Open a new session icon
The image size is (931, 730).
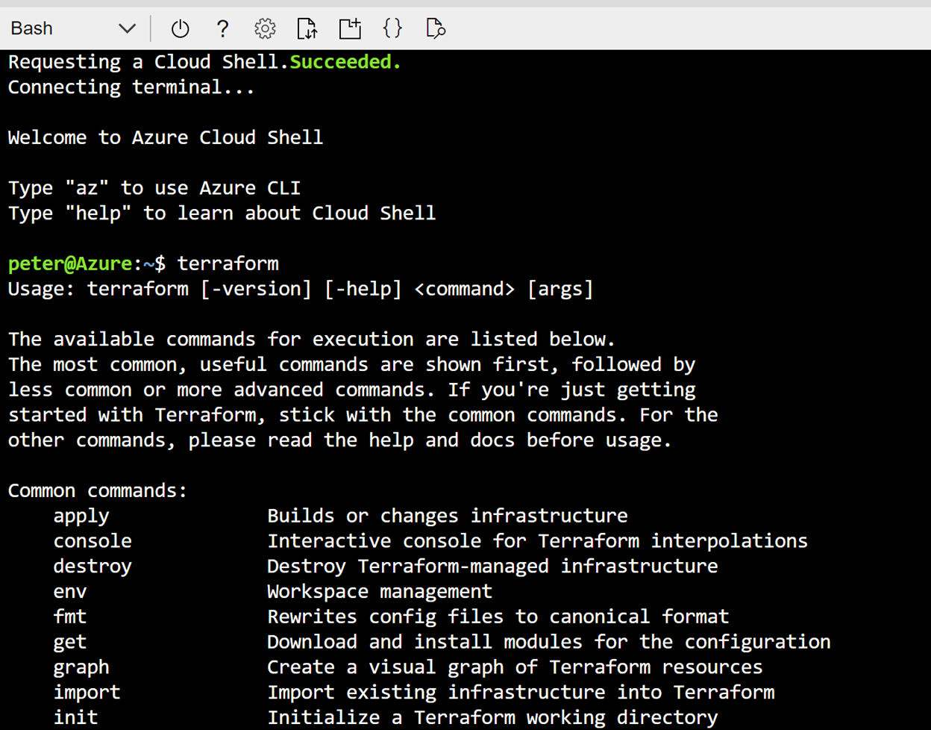point(350,28)
